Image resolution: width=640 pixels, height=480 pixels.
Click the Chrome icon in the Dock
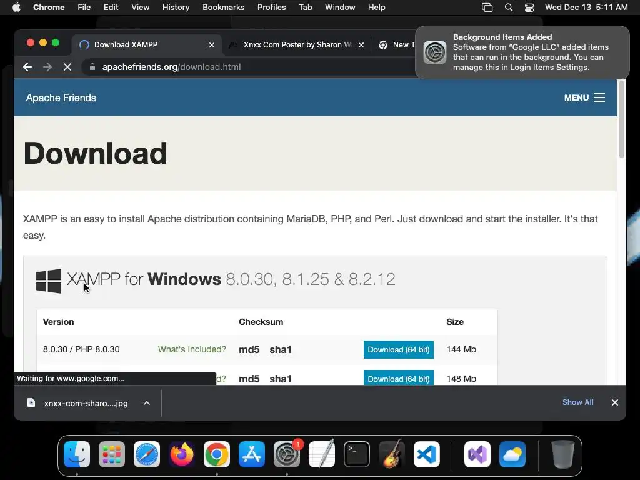[x=217, y=454]
